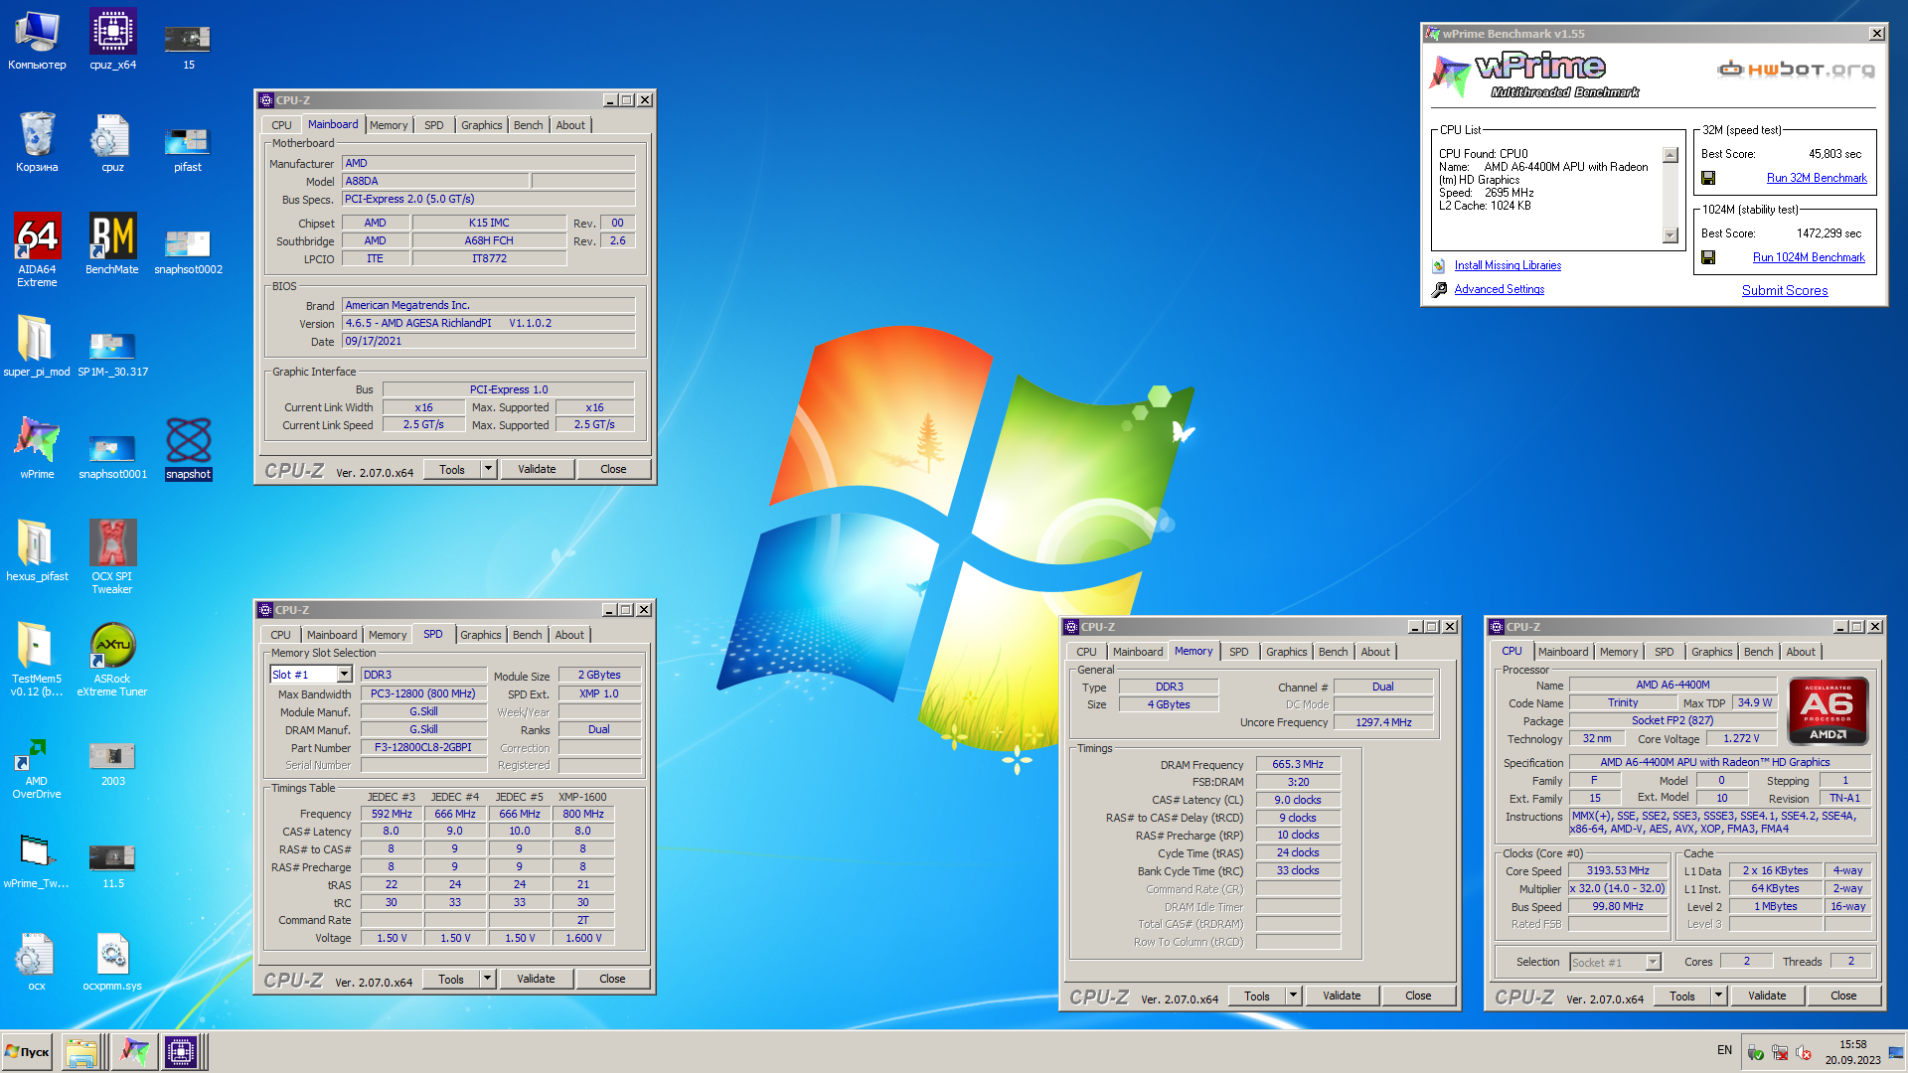Open the SP1M-_30.317 image icon
The width and height of the screenshot is (1908, 1073).
click(112, 352)
